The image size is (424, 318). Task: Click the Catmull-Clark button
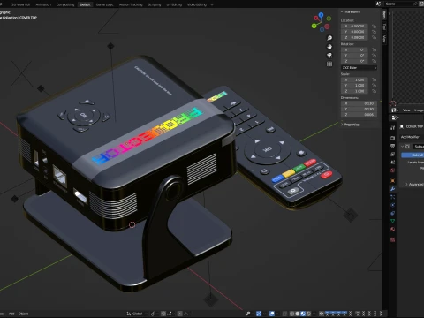point(413,155)
